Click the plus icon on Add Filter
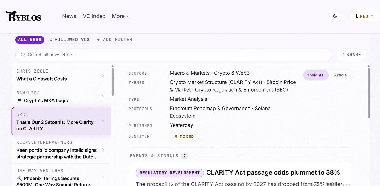This screenshot has width=380, height=186. (98, 40)
